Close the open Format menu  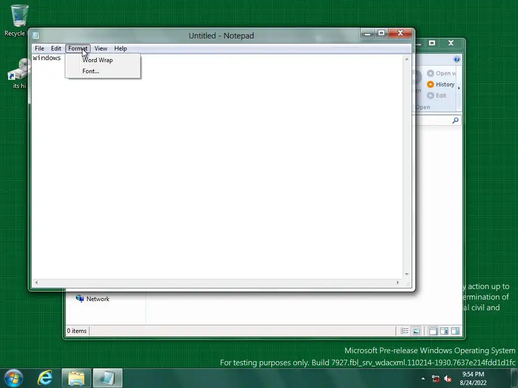[77, 48]
